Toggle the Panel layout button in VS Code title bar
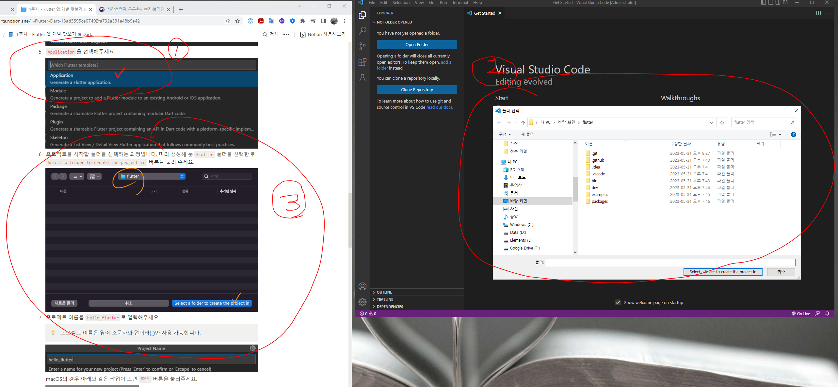The width and height of the screenshot is (838, 387). pos(771,3)
